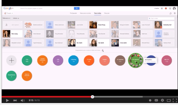Select the expanded green VIC teachers circle

(x=135, y=61)
